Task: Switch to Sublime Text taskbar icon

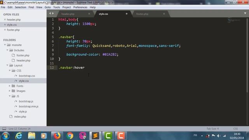Action: pos(95,136)
